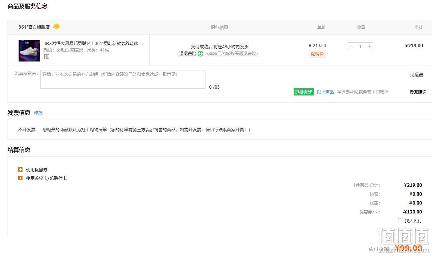432x256 pixels.
Task: Open the 以上商品 link
Action: pos(325,92)
